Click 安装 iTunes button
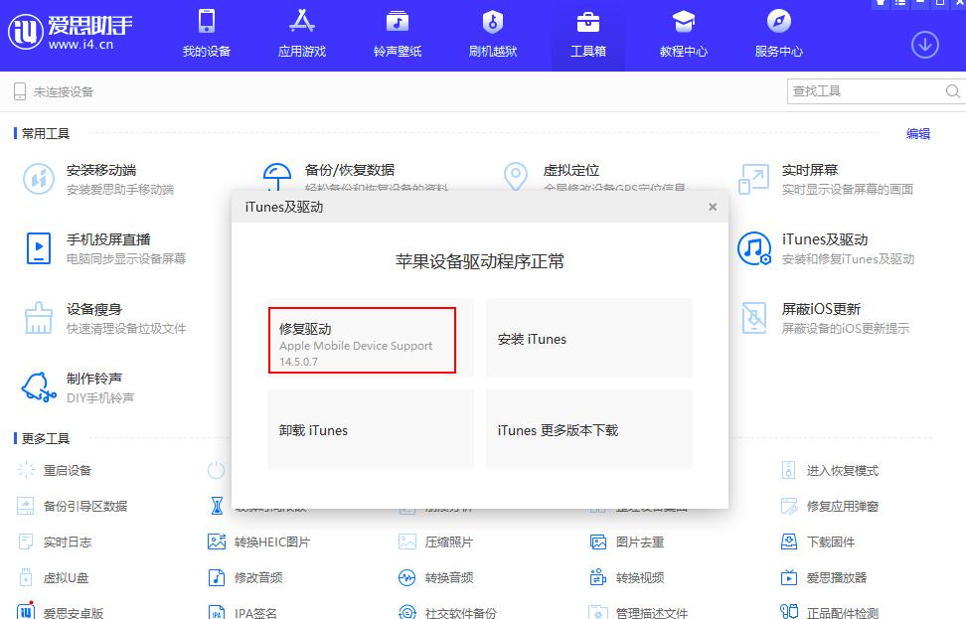 point(589,338)
